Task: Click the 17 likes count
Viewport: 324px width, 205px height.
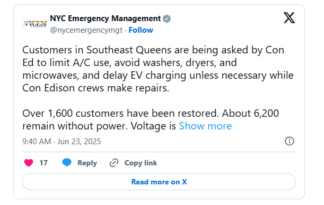Action: tap(43, 163)
